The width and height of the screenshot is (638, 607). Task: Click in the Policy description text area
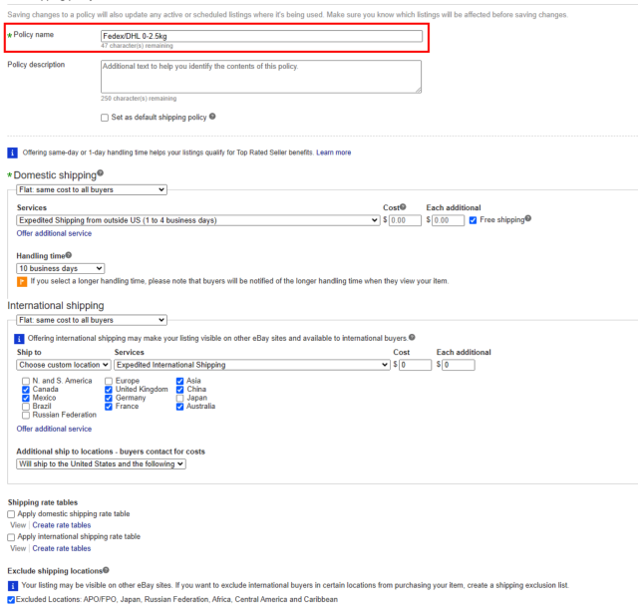261,77
